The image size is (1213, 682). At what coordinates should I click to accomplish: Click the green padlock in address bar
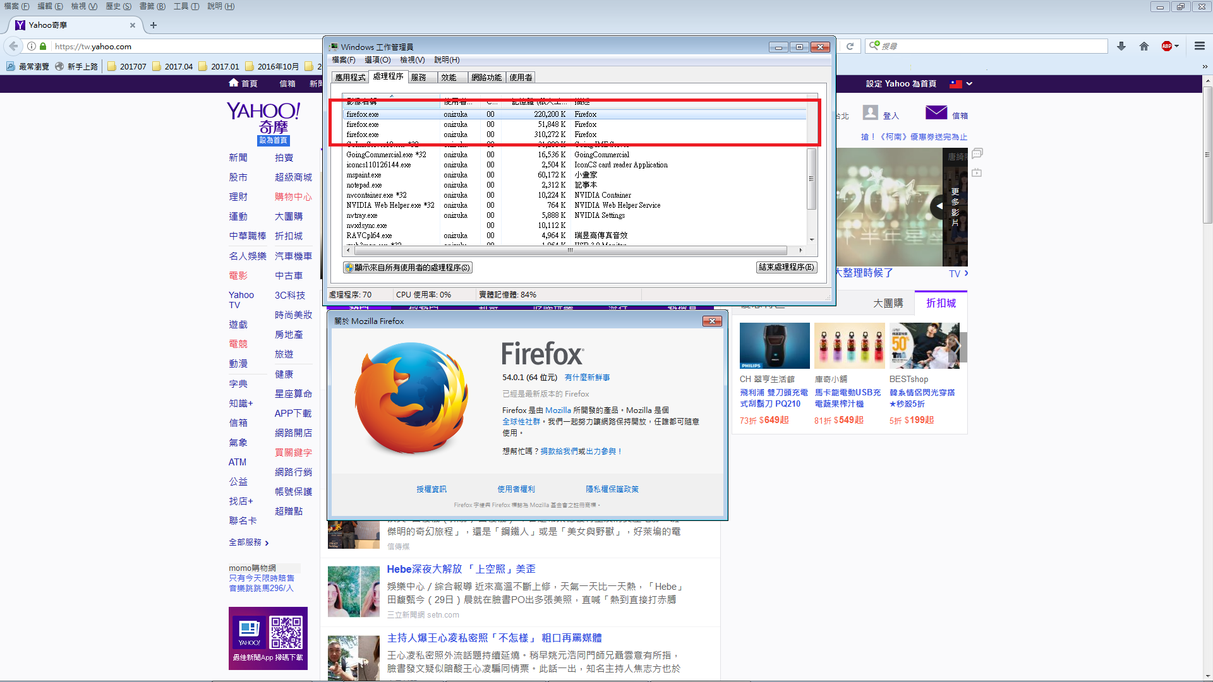43,46
